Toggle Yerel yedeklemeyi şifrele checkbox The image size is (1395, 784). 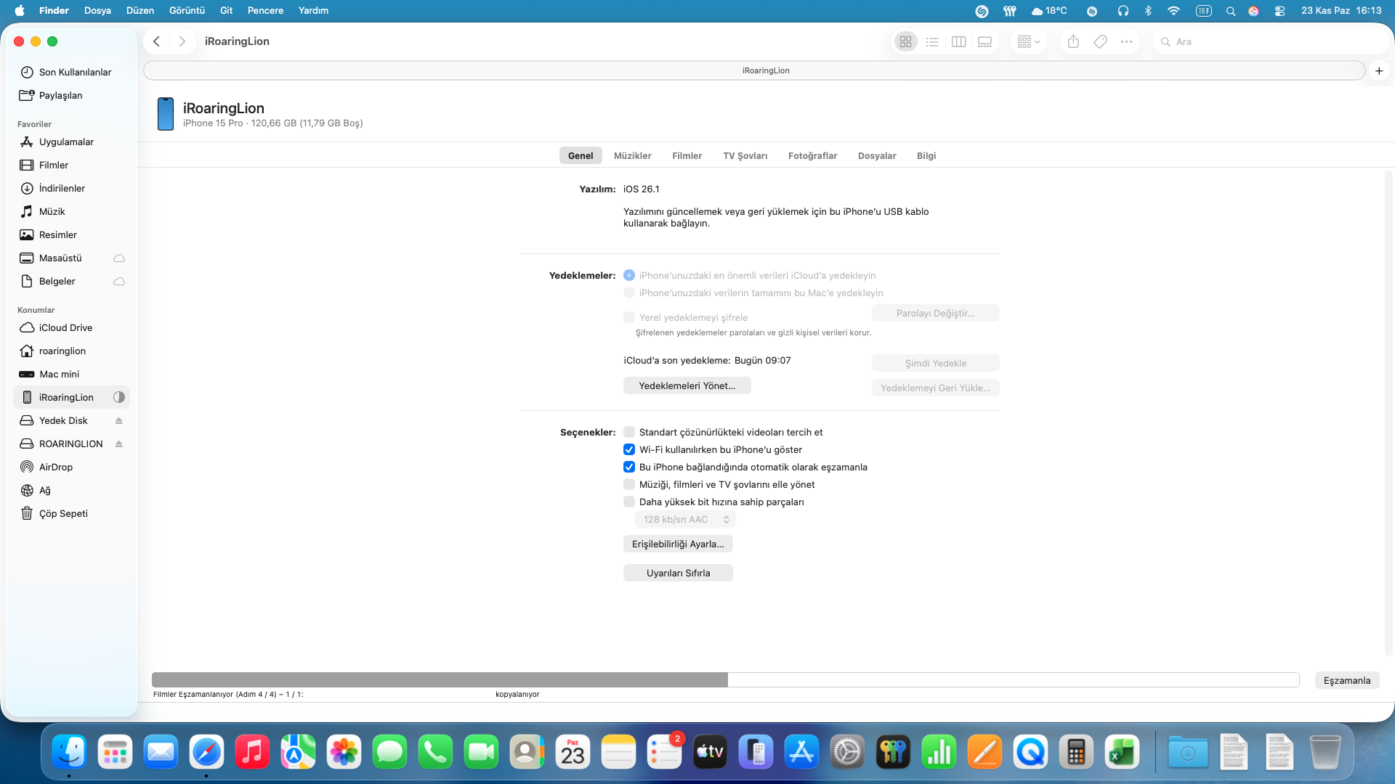629,317
